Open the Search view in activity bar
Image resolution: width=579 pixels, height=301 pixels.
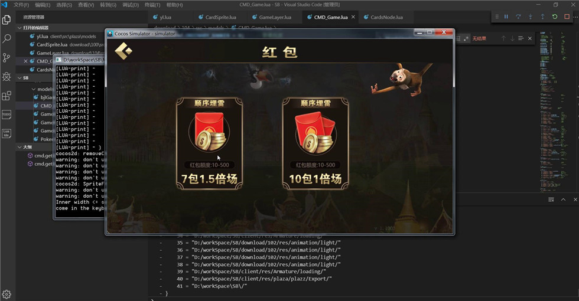(x=6, y=39)
